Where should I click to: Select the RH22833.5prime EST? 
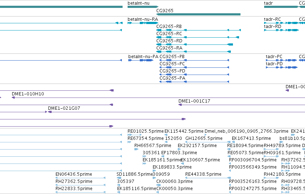81,192
